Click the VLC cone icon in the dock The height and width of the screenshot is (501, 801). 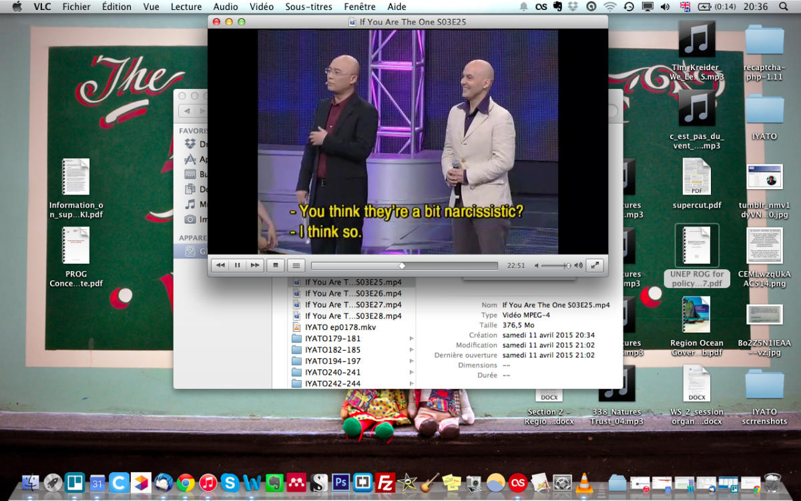583,482
